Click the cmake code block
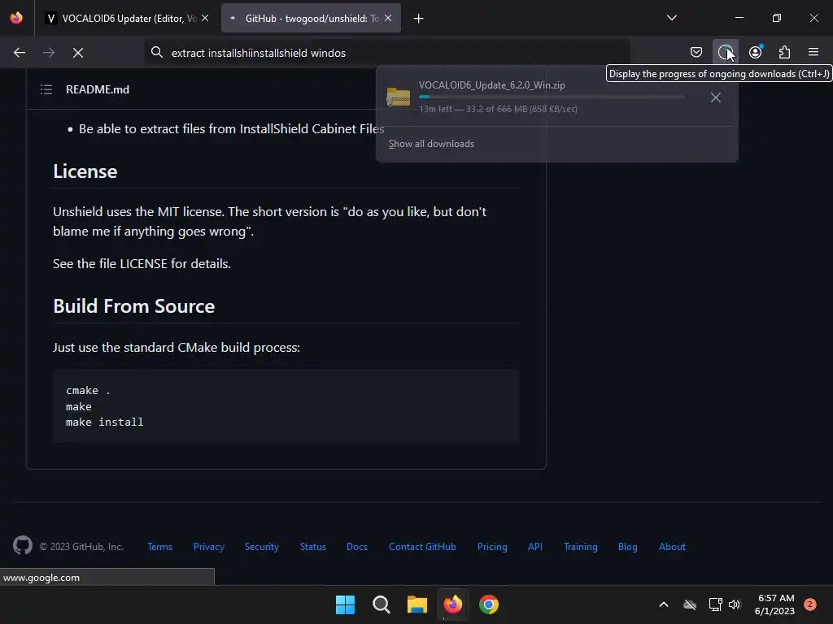This screenshot has height=624, width=833. [x=286, y=406]
